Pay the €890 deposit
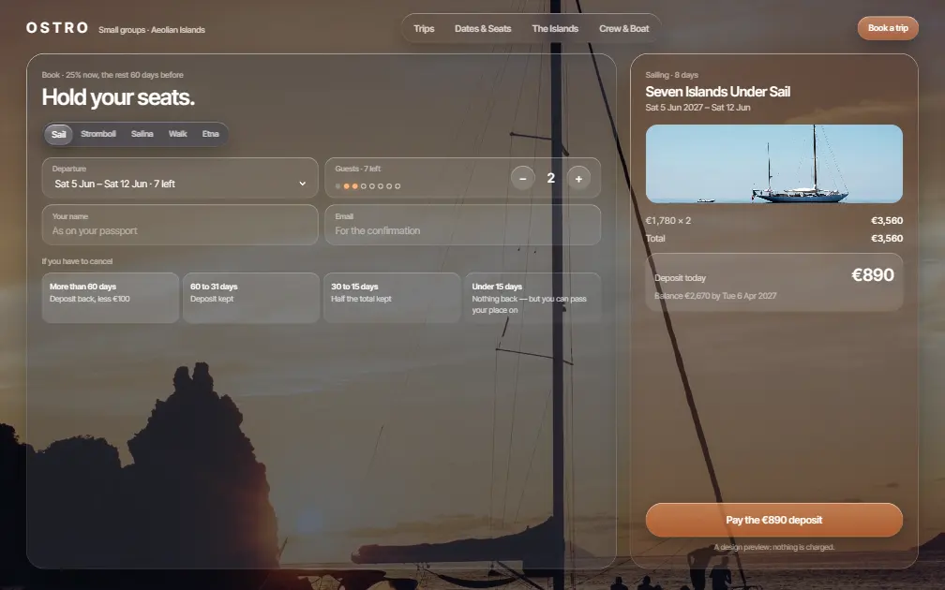 click(773, 520)
